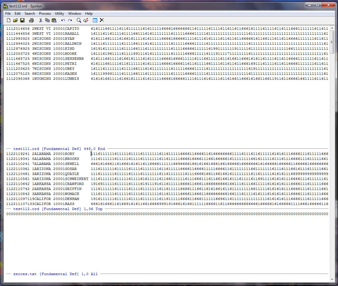Copy selection with toolbar copy icon
Viewport: 338px width, 286px height.
tap(47, 20)
